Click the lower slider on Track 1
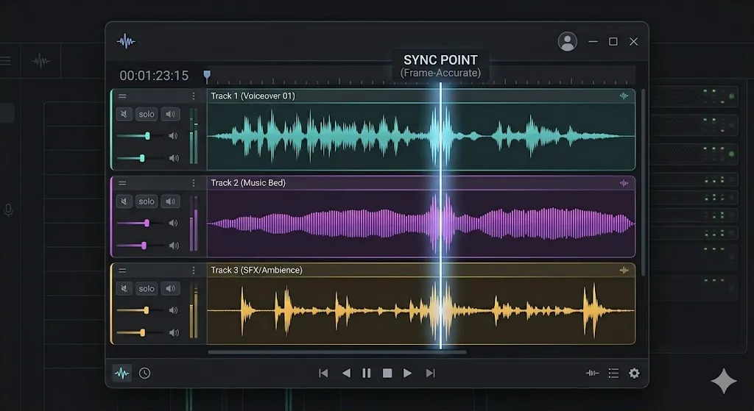The width and height of the screenshot is (754, 411). pyautogui.click(x=139, y=158)
